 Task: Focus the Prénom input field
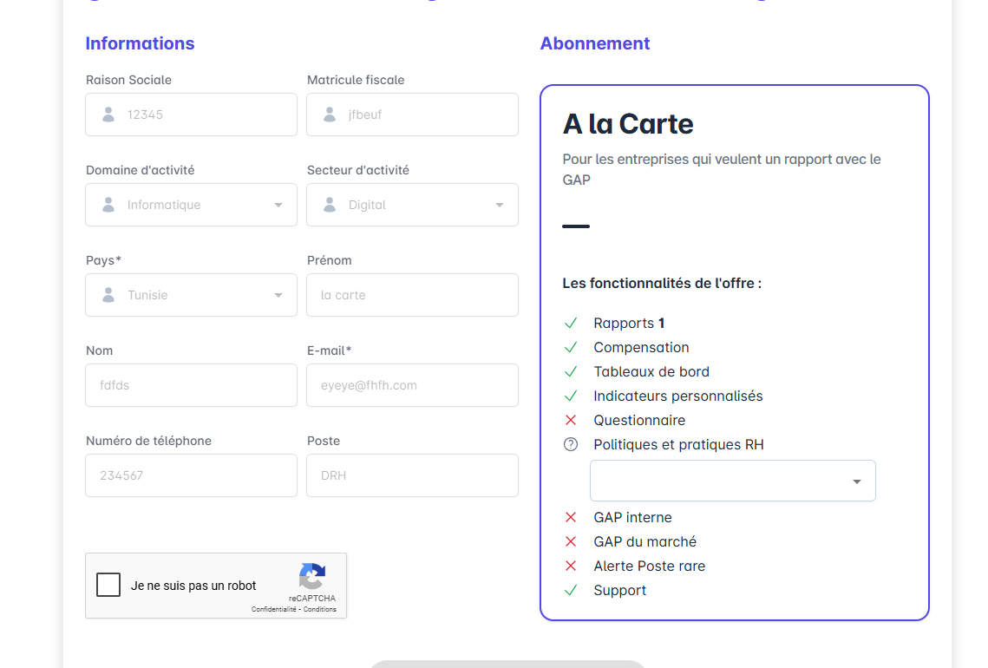(x=412, y=295)
